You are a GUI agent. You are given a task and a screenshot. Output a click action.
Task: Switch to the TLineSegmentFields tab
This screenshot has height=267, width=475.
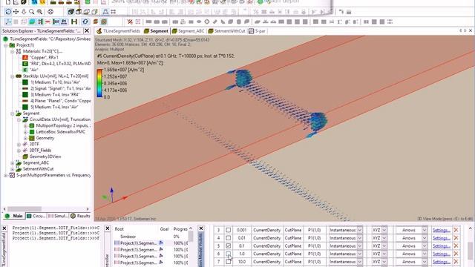click(x=119, y=31)
